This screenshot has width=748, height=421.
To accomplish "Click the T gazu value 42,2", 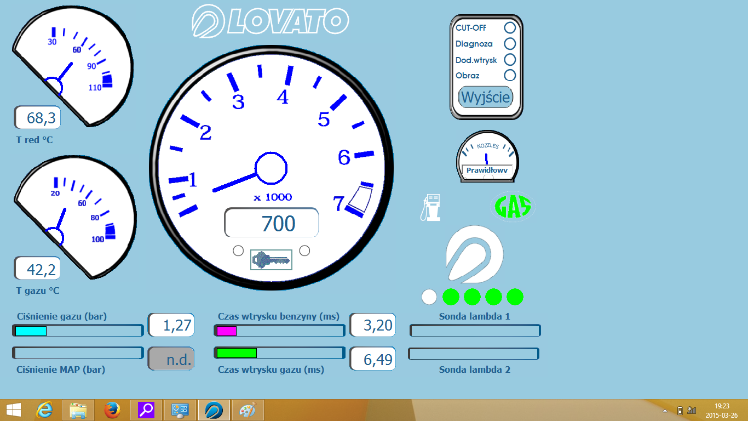I will click(37, 269).
